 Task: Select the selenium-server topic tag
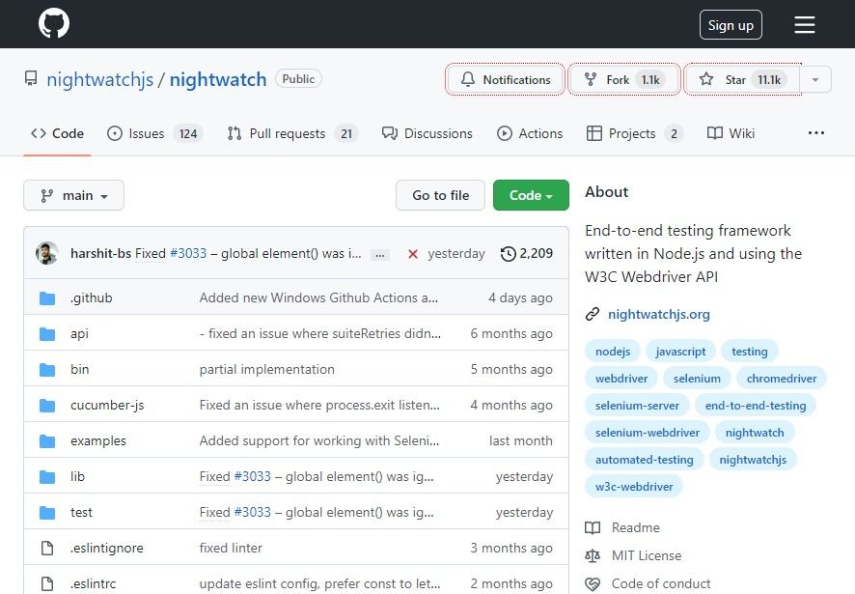[638, 406]
